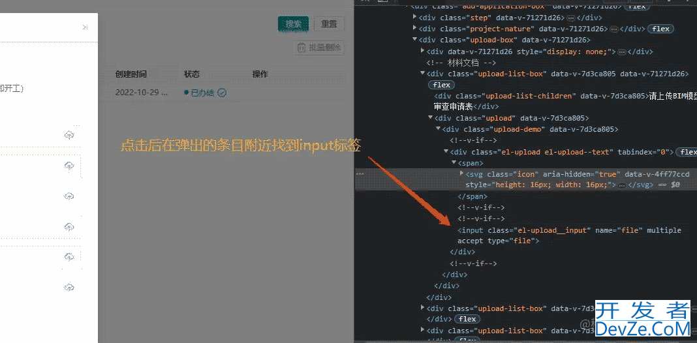Screen dimensions: 697x343
Task: Collapse the el-upload el-upload--text div node
Action: (446, 151)
